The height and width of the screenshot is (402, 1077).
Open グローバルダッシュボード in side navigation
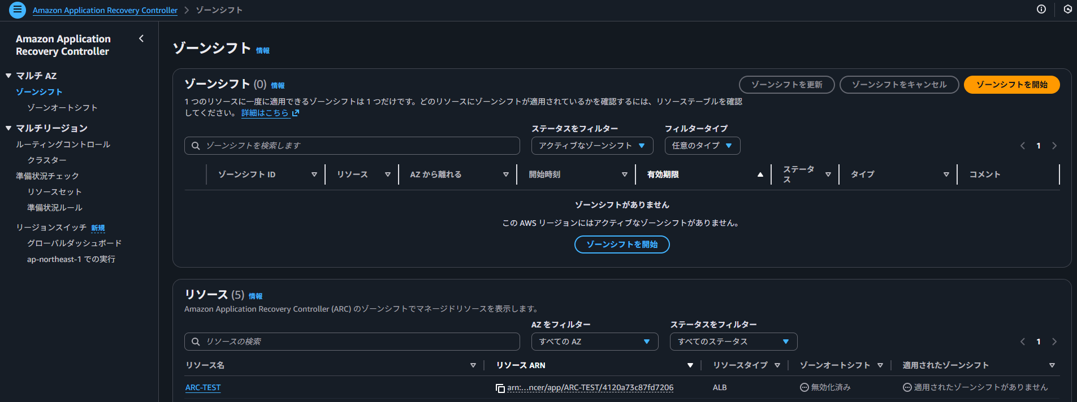click(x=74, y=243)
